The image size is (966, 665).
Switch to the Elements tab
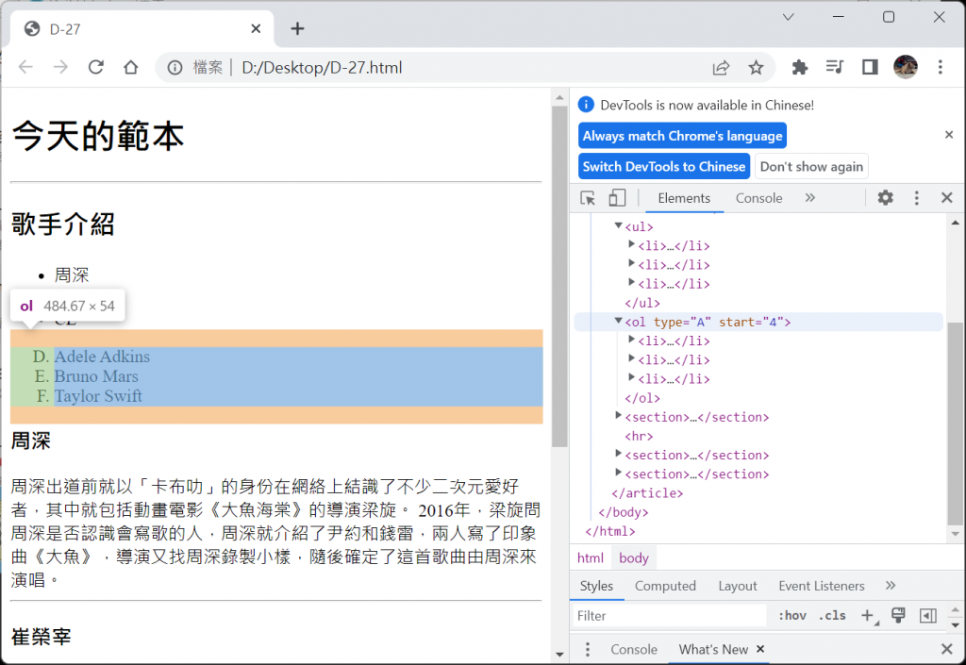pyautogui.click(x=684, y=198)
